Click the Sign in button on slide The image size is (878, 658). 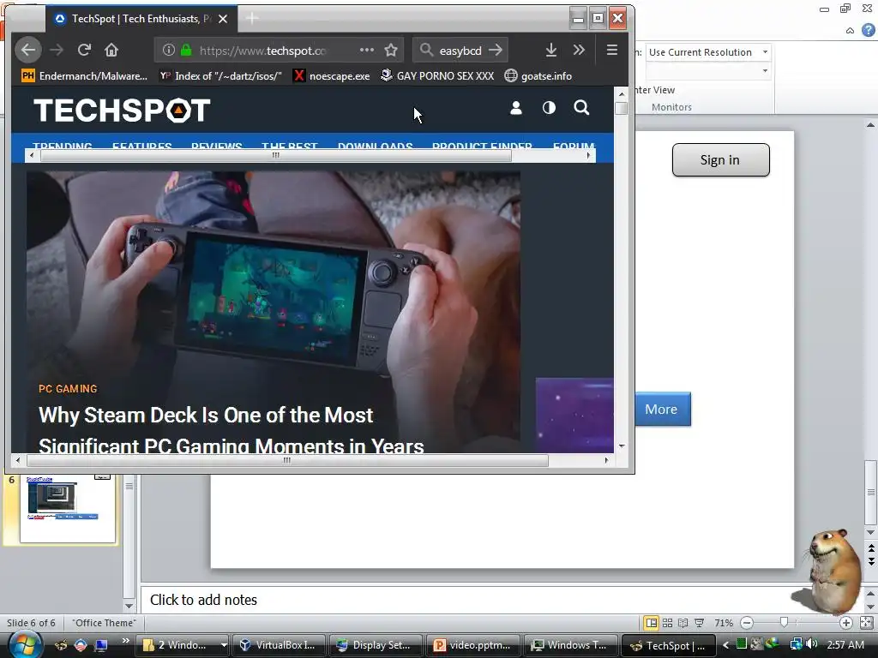pyautogui.click(x=720, y=160)
